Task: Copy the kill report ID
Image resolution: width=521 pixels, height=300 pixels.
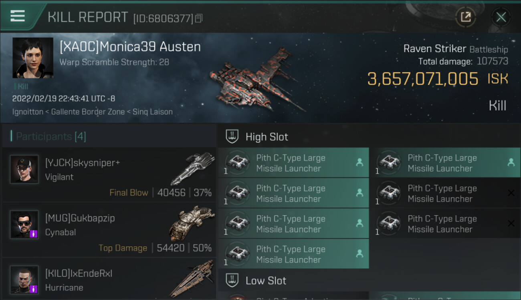Action: (199, 18)
